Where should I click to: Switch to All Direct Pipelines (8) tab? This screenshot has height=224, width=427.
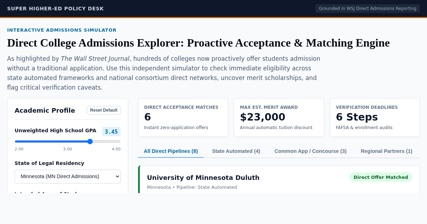[x=171, y=151]
